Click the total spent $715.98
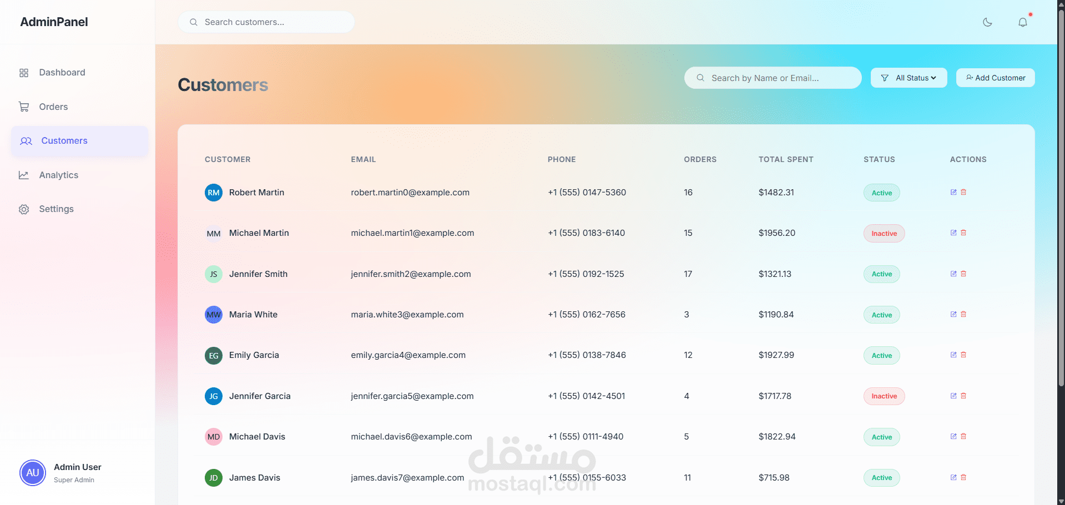1065x505 pixels. coord(774,478)
